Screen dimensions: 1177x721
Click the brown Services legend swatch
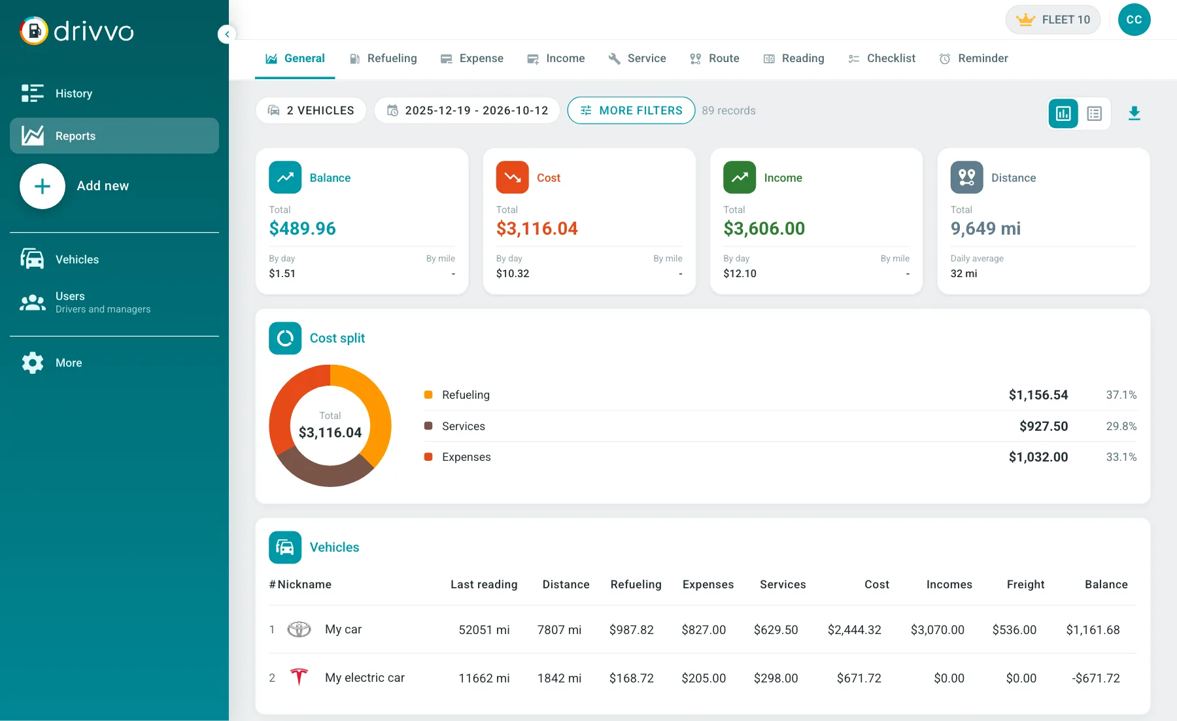pos(428,426)
